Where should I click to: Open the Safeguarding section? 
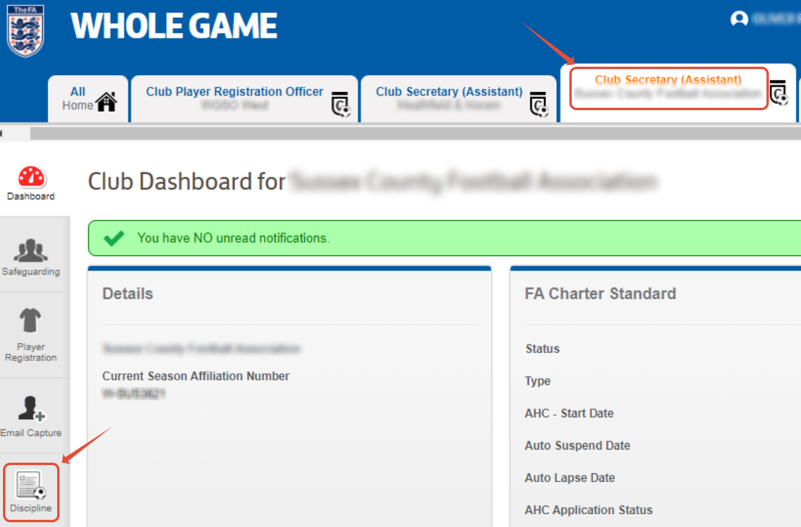click(x=31, y=258)
